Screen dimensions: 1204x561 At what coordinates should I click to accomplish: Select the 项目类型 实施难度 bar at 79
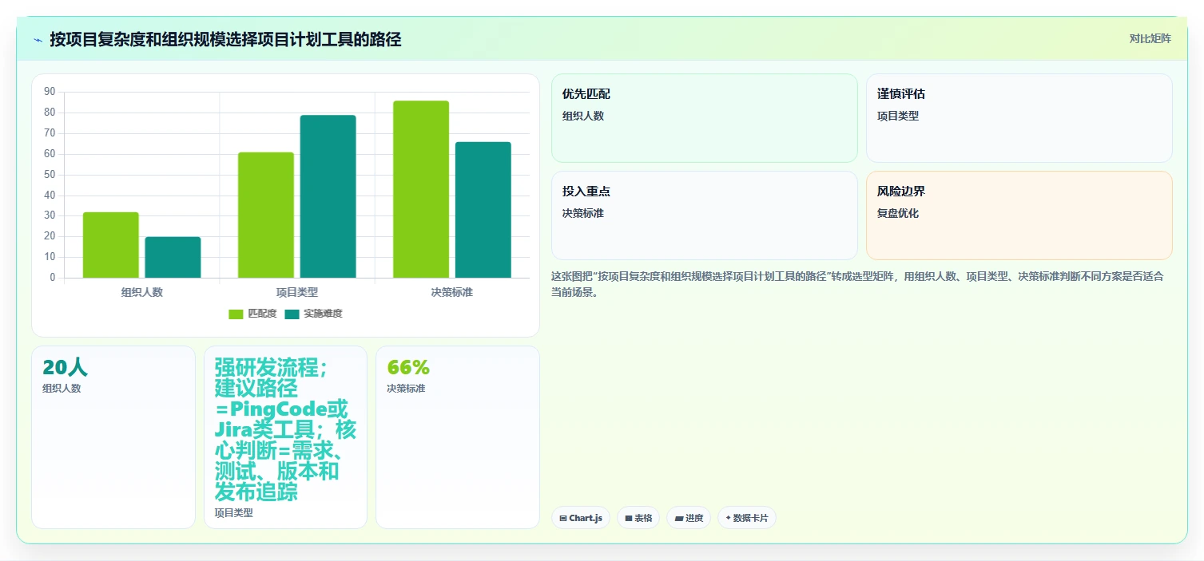coord(328,196)
